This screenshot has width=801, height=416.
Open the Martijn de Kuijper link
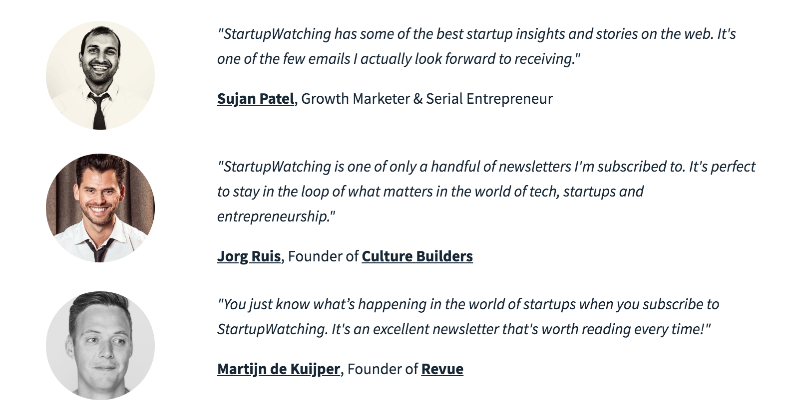[279, 369]
